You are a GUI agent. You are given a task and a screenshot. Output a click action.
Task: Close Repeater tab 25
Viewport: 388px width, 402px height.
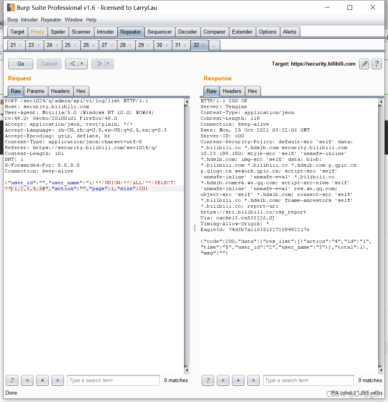point(75,45)
